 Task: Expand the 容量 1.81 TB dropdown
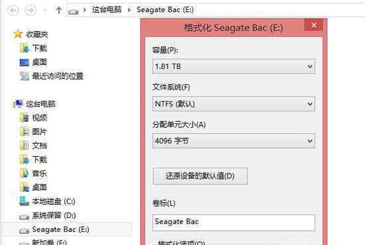[x=234, y=66]
